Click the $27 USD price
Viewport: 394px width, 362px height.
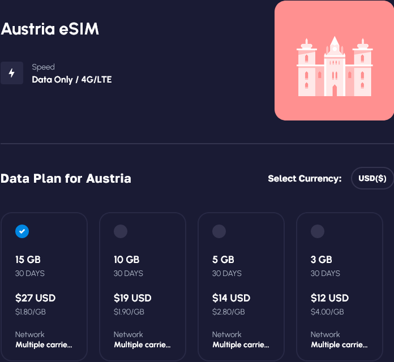[x=35, y=298]
